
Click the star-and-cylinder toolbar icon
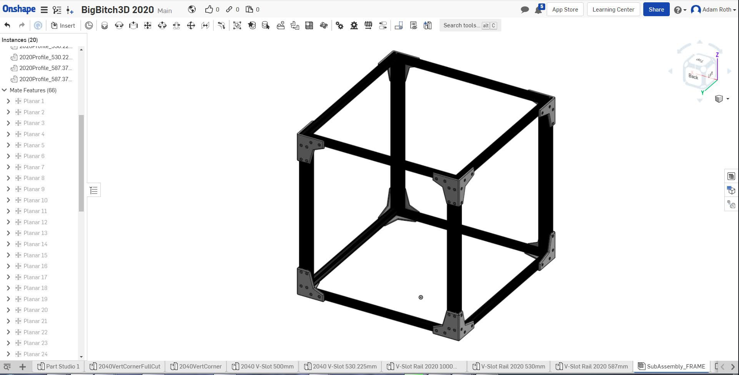(x=252, y=25)
